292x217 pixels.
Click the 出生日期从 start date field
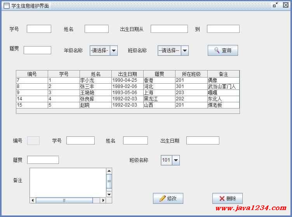click(169, 29)
